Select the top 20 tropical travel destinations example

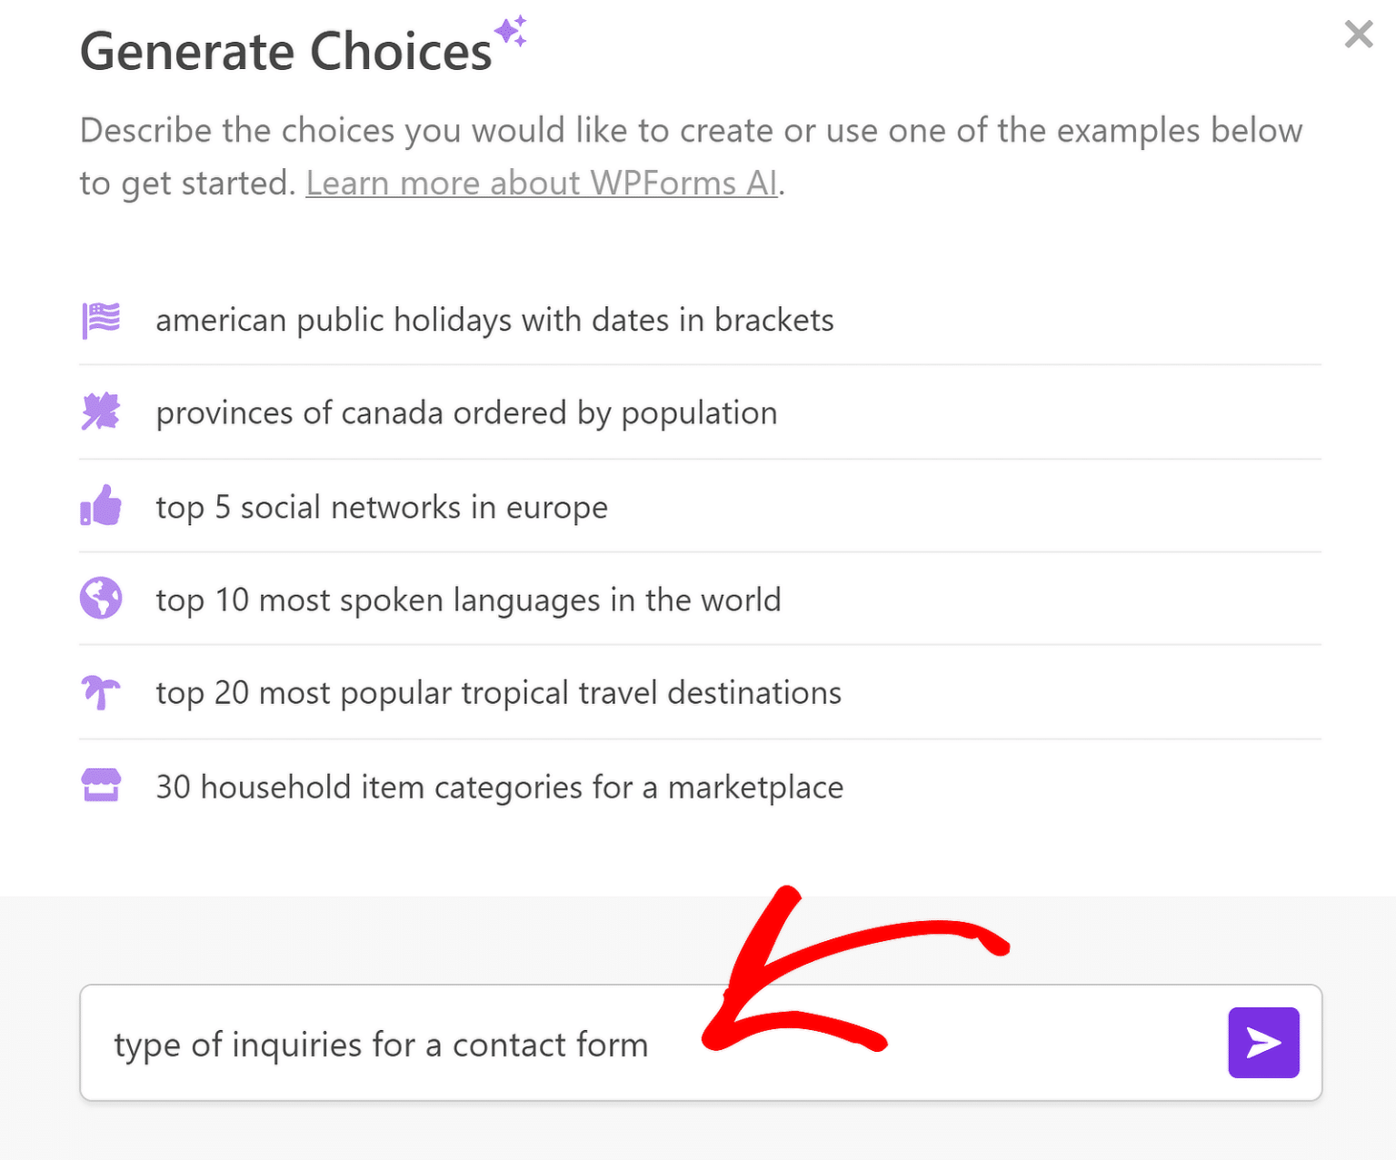point(497,692)
